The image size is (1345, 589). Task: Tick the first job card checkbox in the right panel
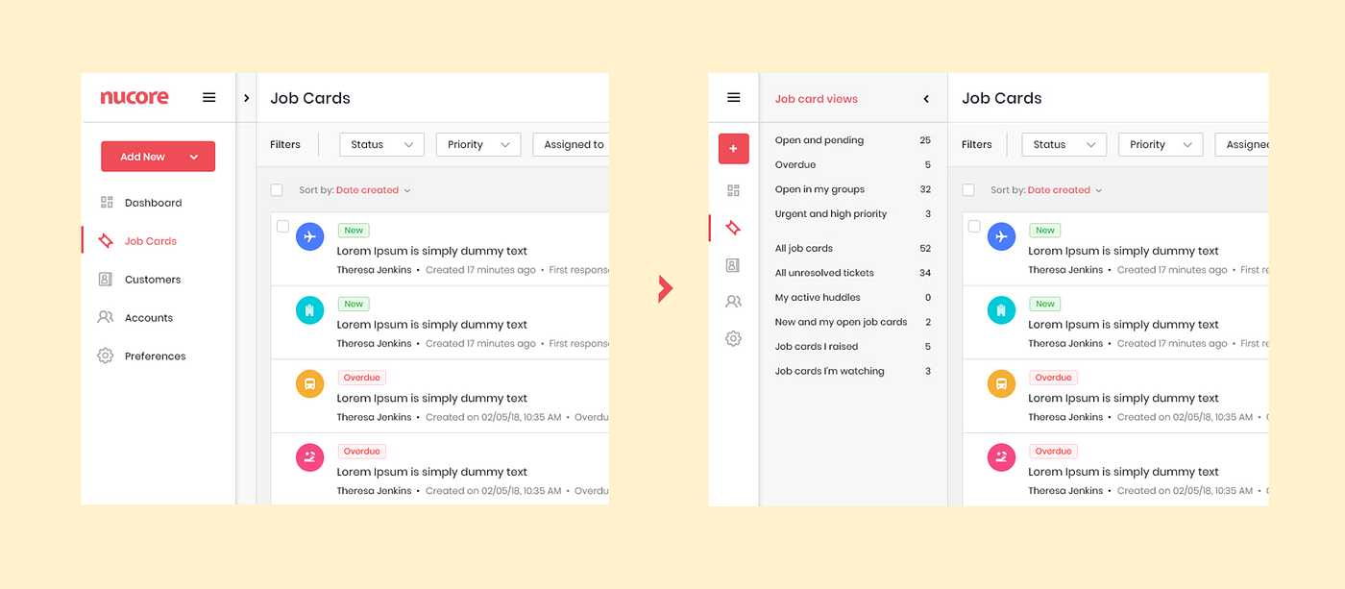(974, 227)
